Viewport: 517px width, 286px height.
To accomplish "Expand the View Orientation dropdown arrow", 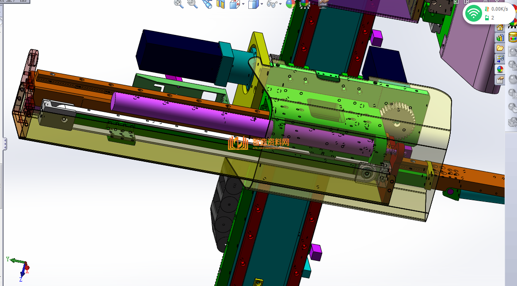I will [x=243, y=4].
